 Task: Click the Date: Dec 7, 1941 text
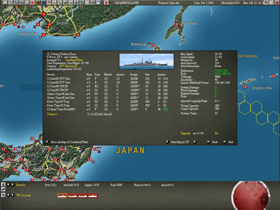point(203,3)
